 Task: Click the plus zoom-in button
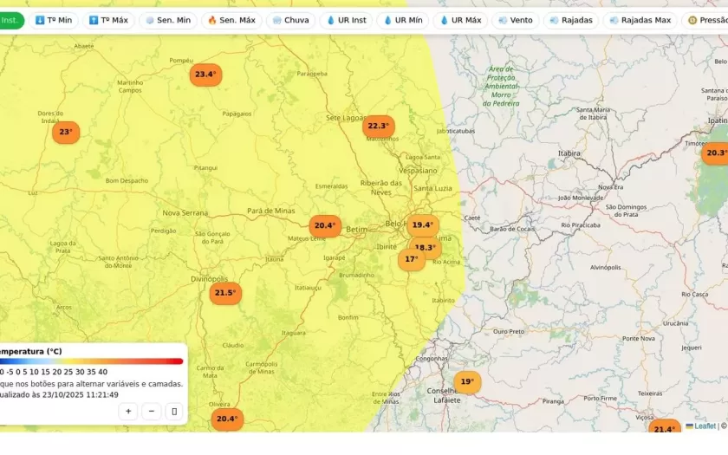(x=128, y=412)
